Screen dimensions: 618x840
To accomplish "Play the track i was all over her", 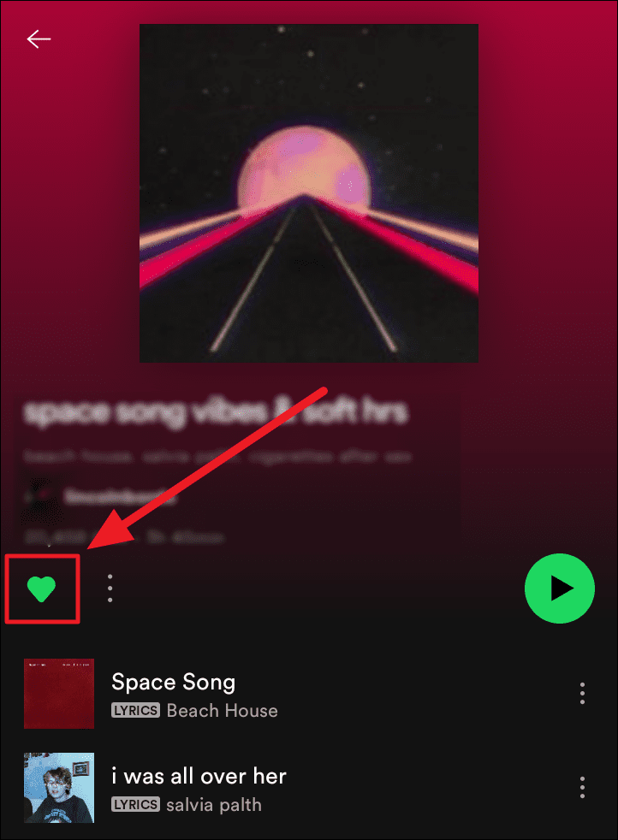I will tap(199, 776).
